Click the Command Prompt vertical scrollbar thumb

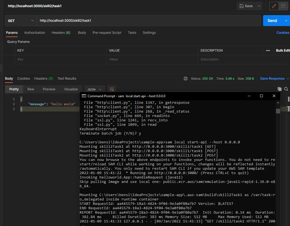point(278,111)
